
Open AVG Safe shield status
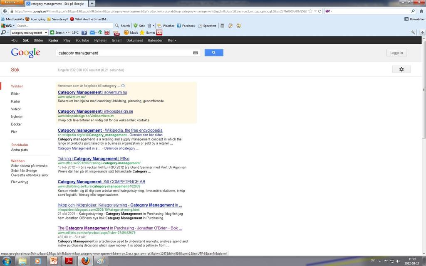click(x=139, y=25)
